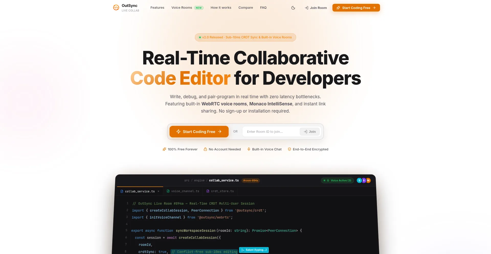Click the lightning icon in hero Start Coding button

click(x=178, y=131)
